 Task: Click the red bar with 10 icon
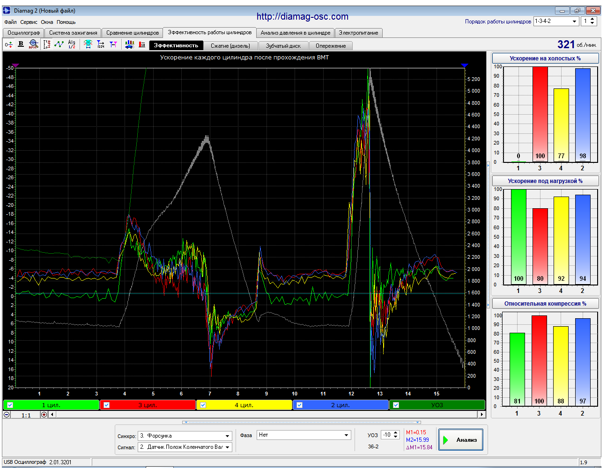tap(142, 44)
